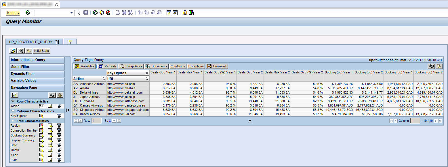448x167 pixels.
Task: Click the wrench settings icon above Navigation Pane characteristics
Action: tap(52, 94)
